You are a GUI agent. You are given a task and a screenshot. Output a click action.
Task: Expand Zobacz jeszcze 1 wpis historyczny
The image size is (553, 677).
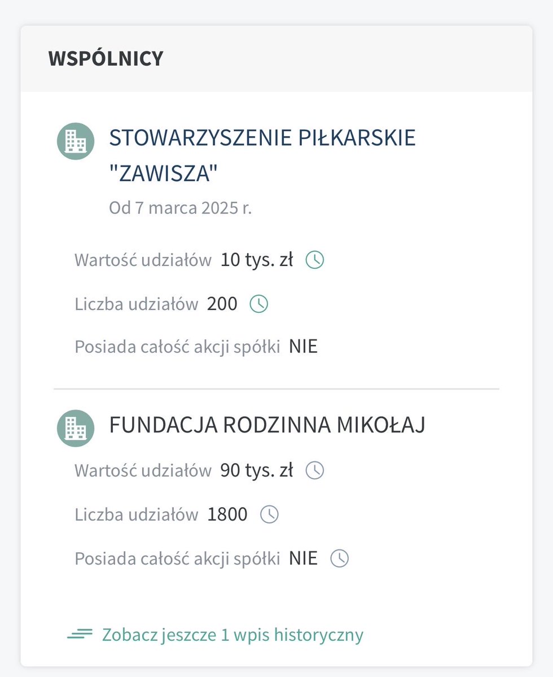232,635
